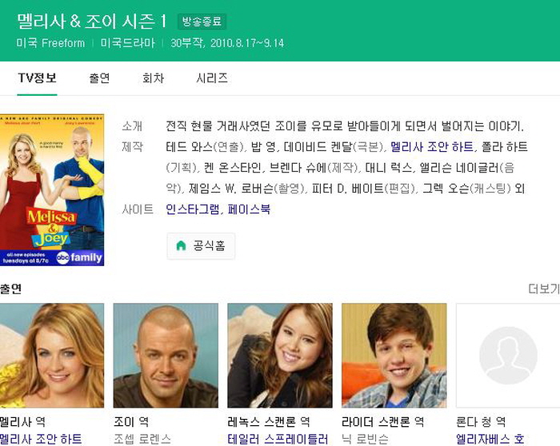560x446 pixels.
Task: Open the 테일러 스프레이틀러 actor link
Action: click(x=278, y=439)
